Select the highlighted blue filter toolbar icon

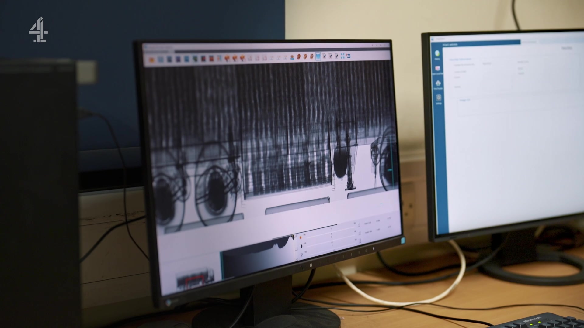tap(318, 56)
